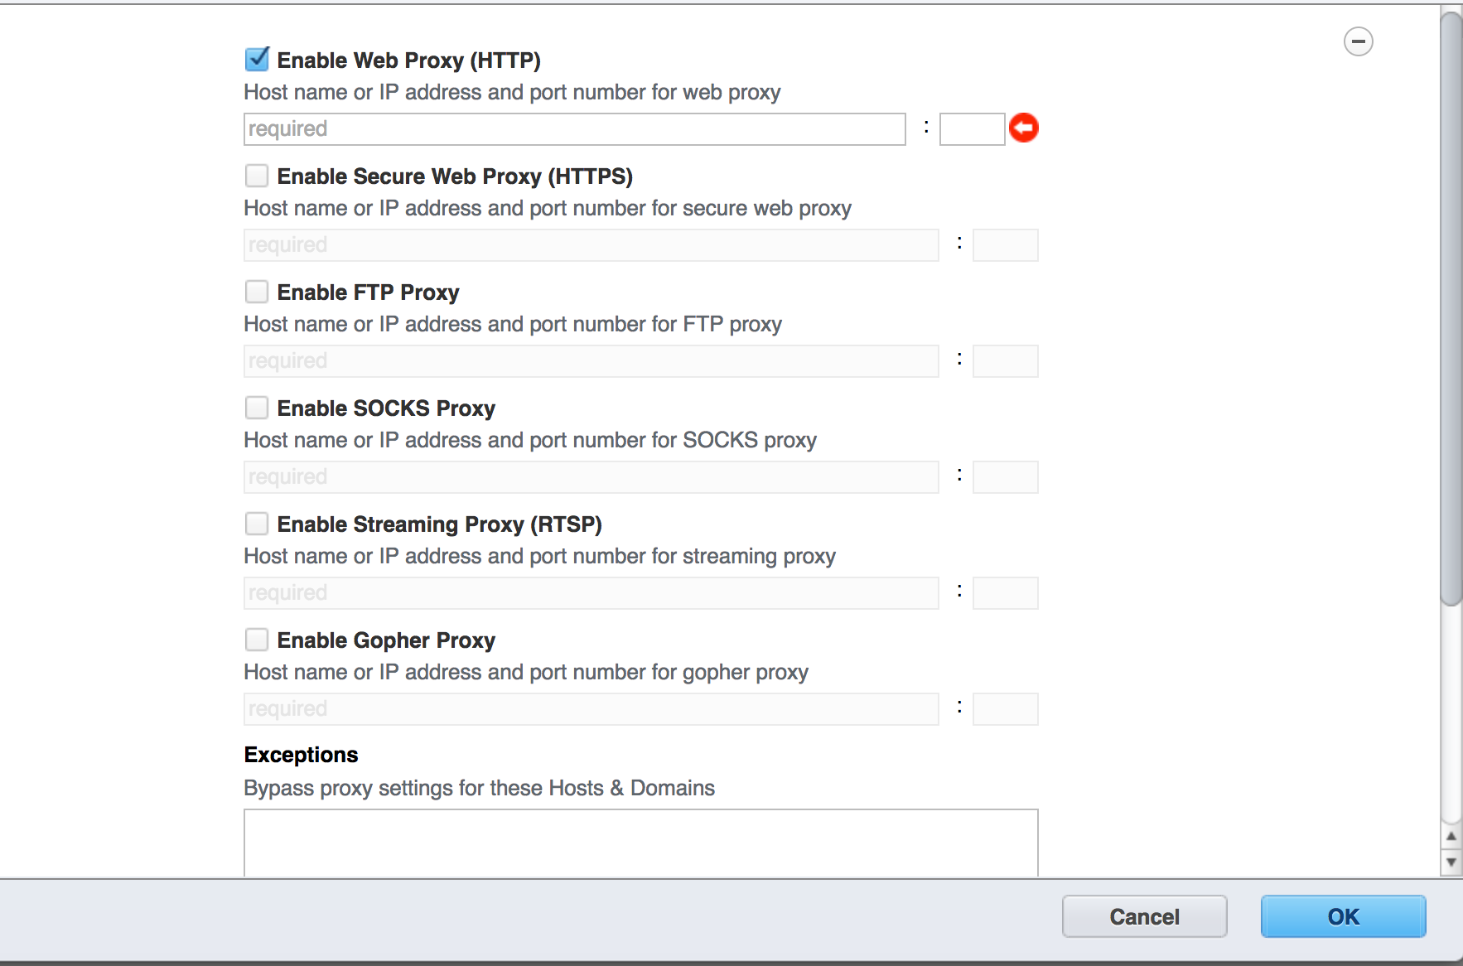Tick the Enable FTP Proxy checkbox

pos(257,292)
